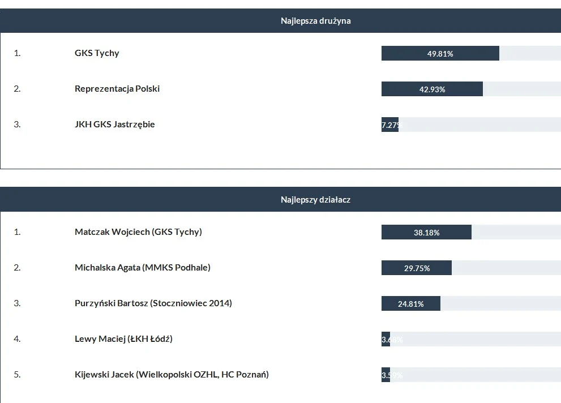Click rank number 1 beside GKS Tychy
Screen dimensions: 561x403
[17, 53]
